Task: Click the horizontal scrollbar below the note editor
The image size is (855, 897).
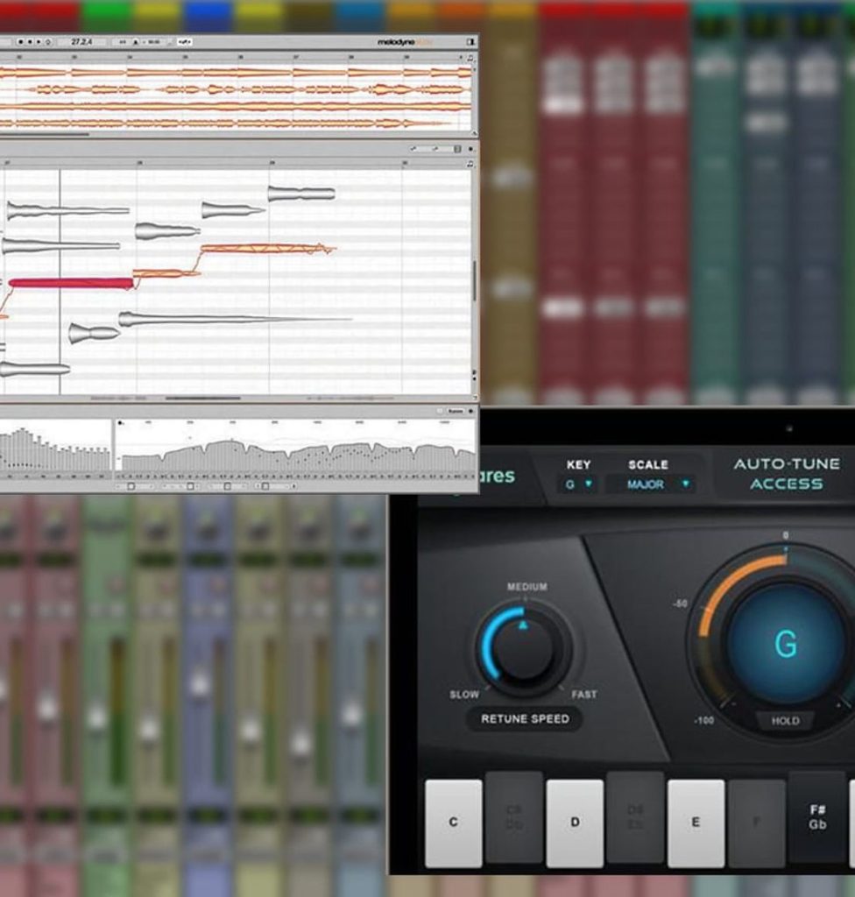Action: 203,399
